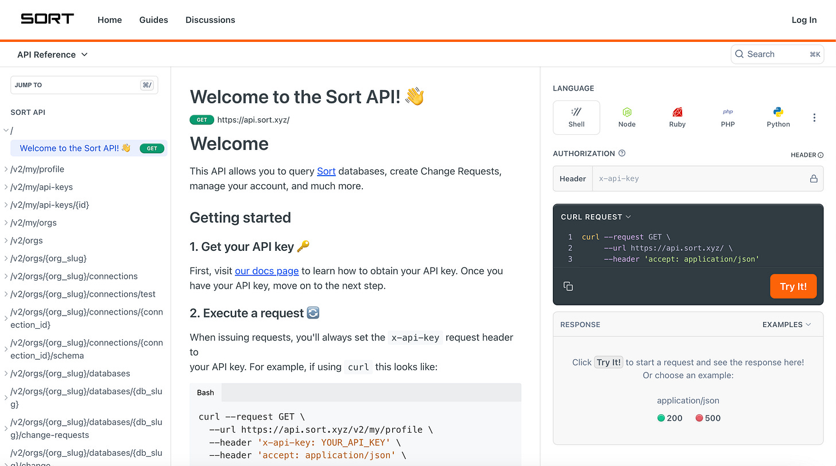The image size is (836, 466).
Task: Click the HEADER info icon
Action: [820, 155]
